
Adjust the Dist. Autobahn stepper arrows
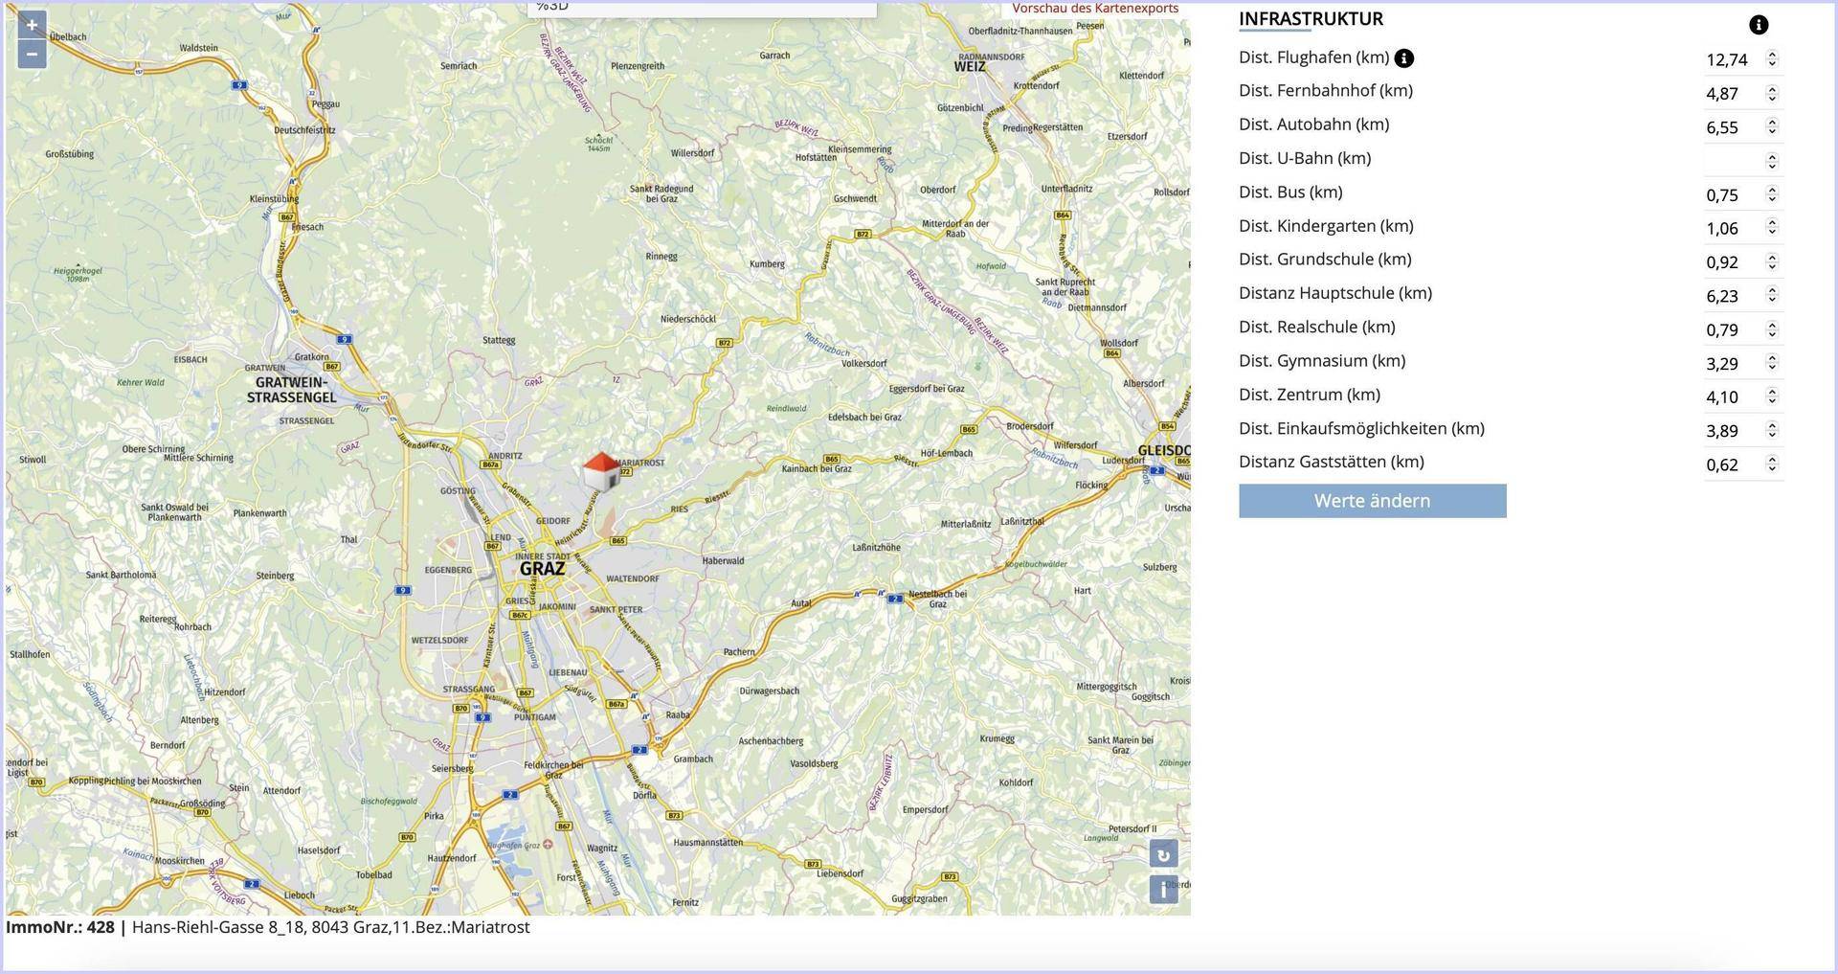coord(1772,127)
